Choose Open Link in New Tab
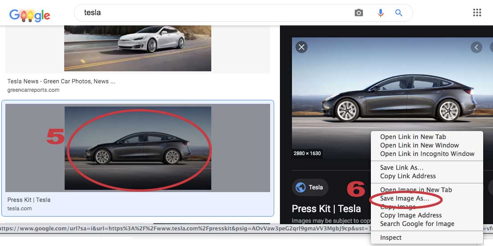Image resolution: width=493 pixels, height=246 pixels. click(x=413, y=137)
